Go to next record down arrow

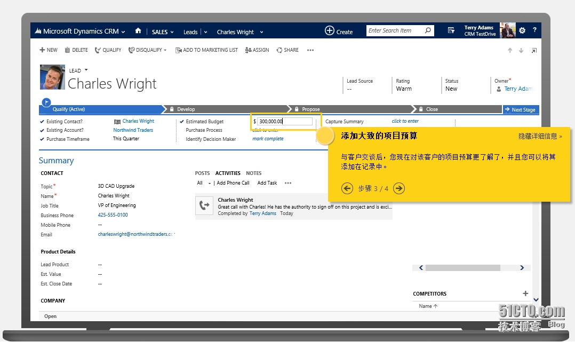pos(521,51)
